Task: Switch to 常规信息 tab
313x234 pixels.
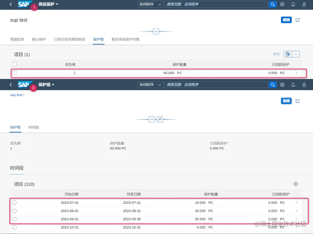Action: (x=17, y=39)
